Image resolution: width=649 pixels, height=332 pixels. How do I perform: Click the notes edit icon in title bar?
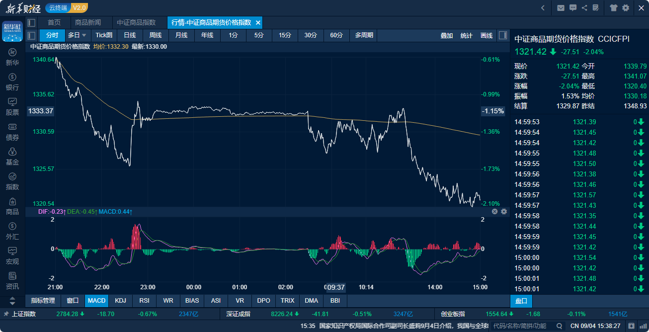(595, 8)
